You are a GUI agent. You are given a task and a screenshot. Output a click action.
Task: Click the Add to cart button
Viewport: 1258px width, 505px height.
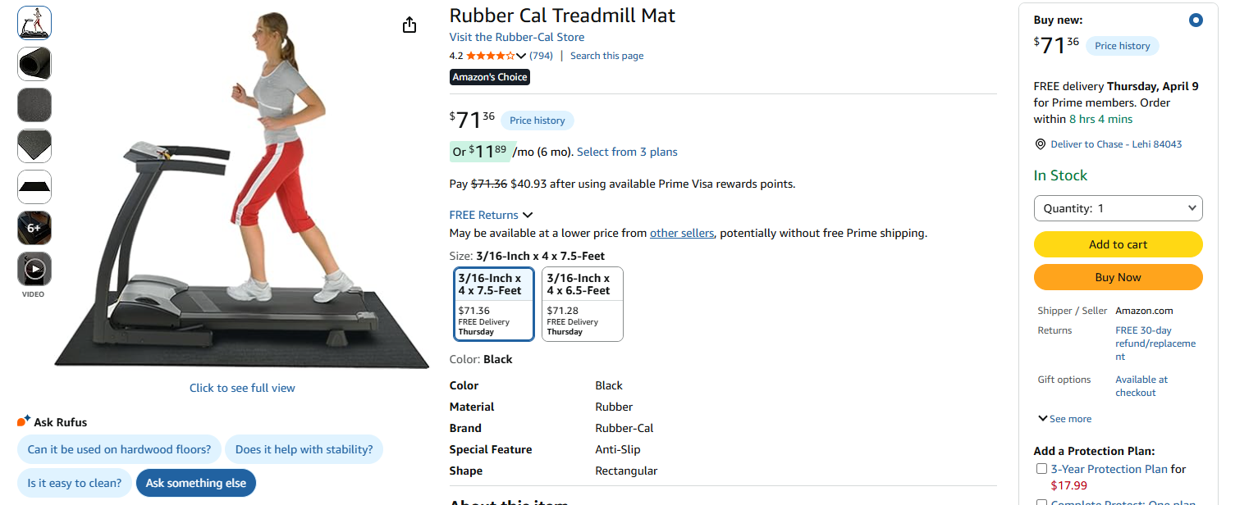click(x=1118, y=243)
